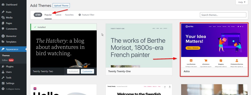Open the Twenty Twenty-One theme preview image
This screenshot has width=251, height=95.
[139, 46]
